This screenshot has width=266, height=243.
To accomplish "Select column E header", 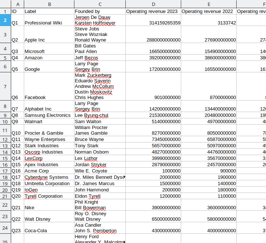I will (209, 4).
